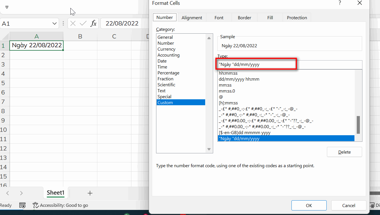This screenshot has width=380, height=215.
Task: Switch to the Alignment tab
Action: click(x=192, y=18)
